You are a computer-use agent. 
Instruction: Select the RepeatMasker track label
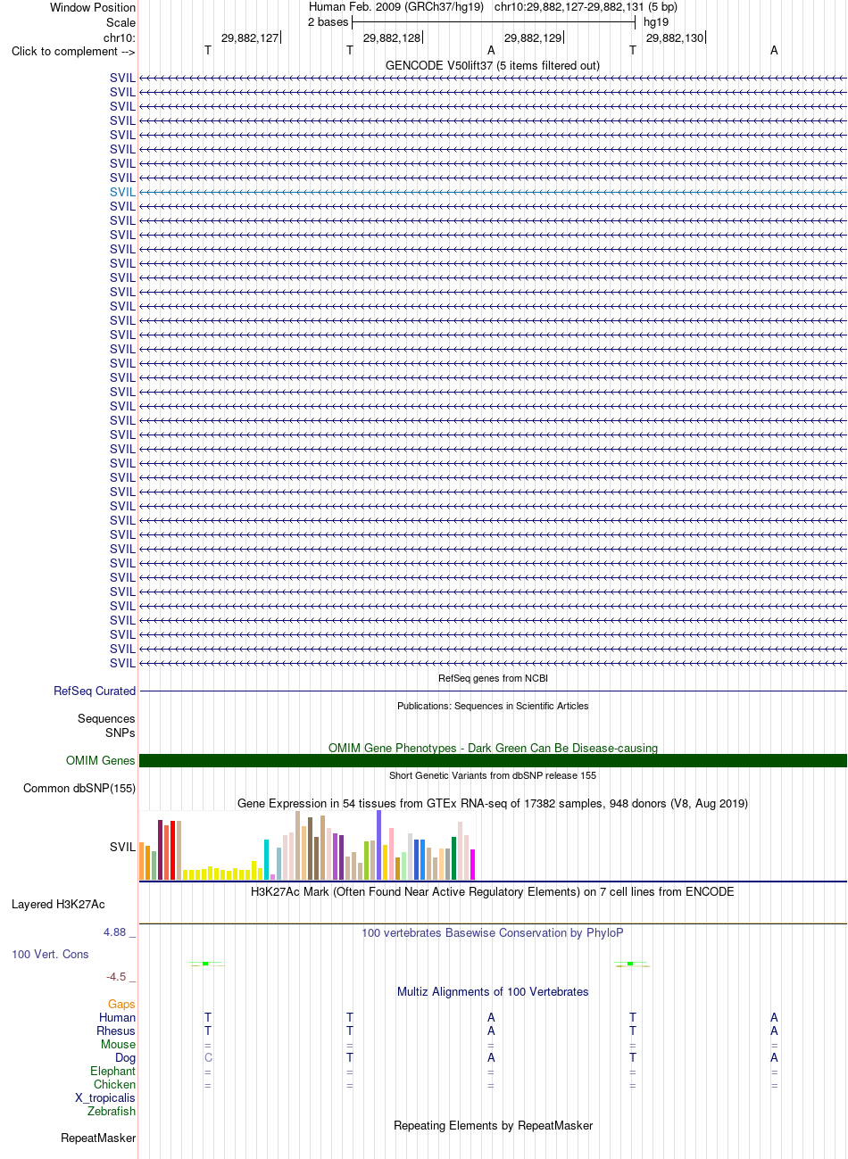(98, 1138)
